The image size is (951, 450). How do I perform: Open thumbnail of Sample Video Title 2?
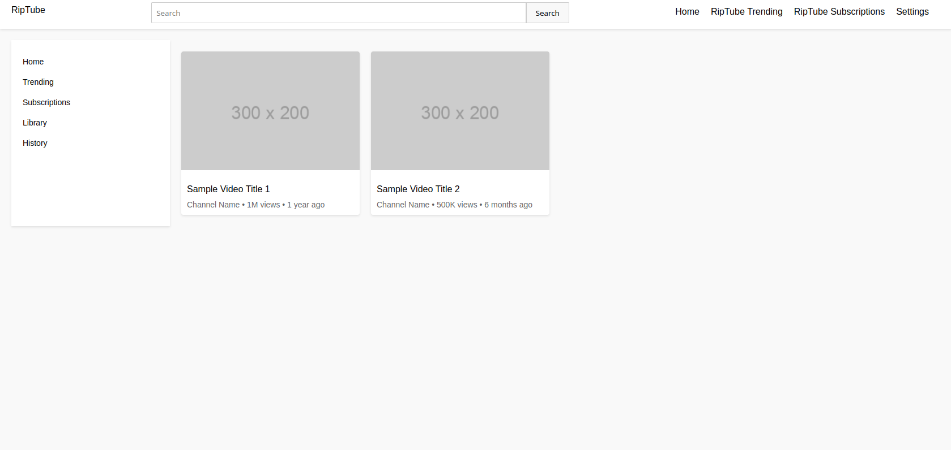click(460, 111)
